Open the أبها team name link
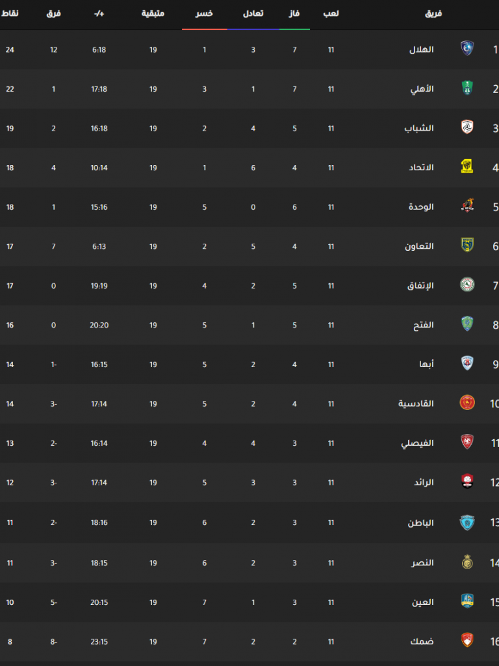 click(x=426, y=365)
